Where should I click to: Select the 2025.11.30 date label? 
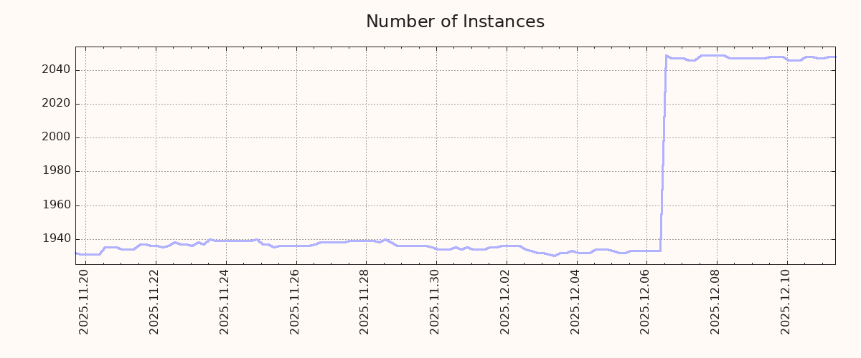point(435,301)
